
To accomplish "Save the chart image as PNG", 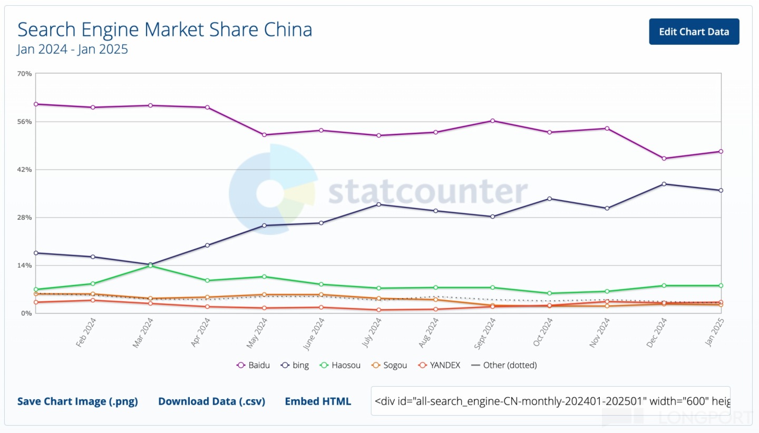I will tap(77, 401).
